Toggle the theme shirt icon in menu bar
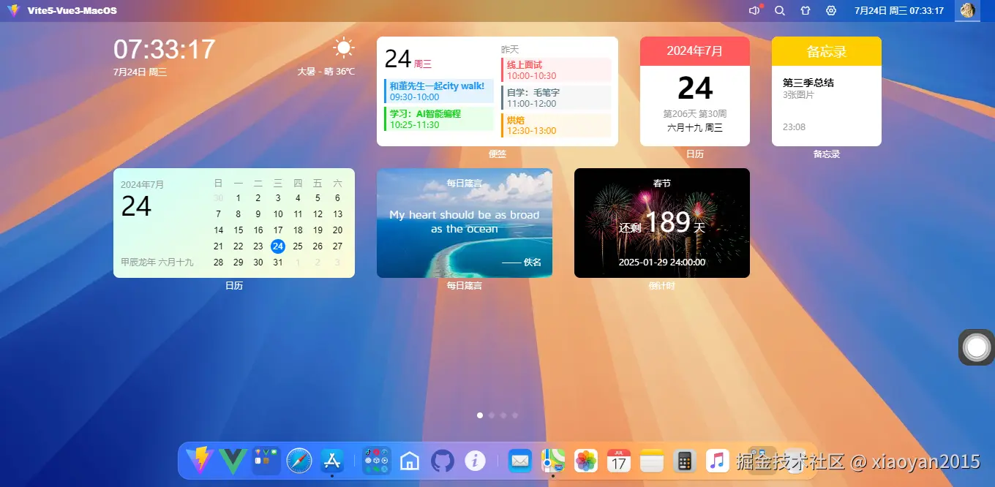This screenshot has width=995, height=487. [x=805, y=10]
